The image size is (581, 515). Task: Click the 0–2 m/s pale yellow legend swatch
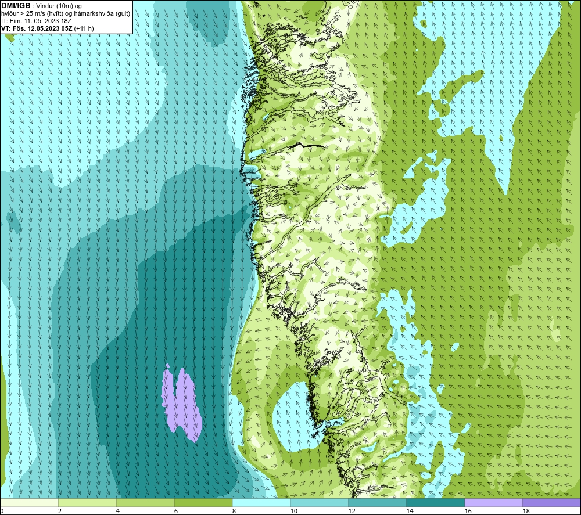pyautogui.click(x=29, y=502)
